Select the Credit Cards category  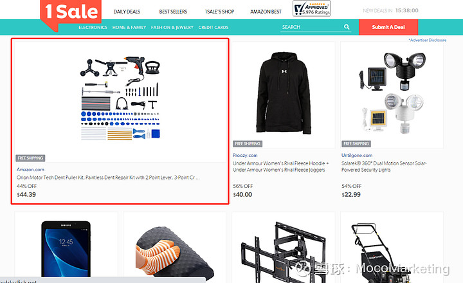point(213,27)
